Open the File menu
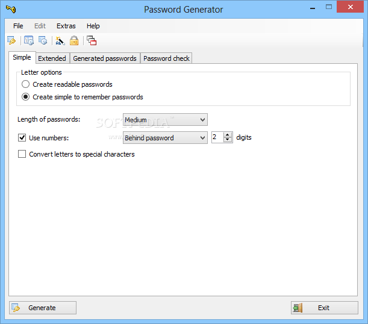 [18, 26]
